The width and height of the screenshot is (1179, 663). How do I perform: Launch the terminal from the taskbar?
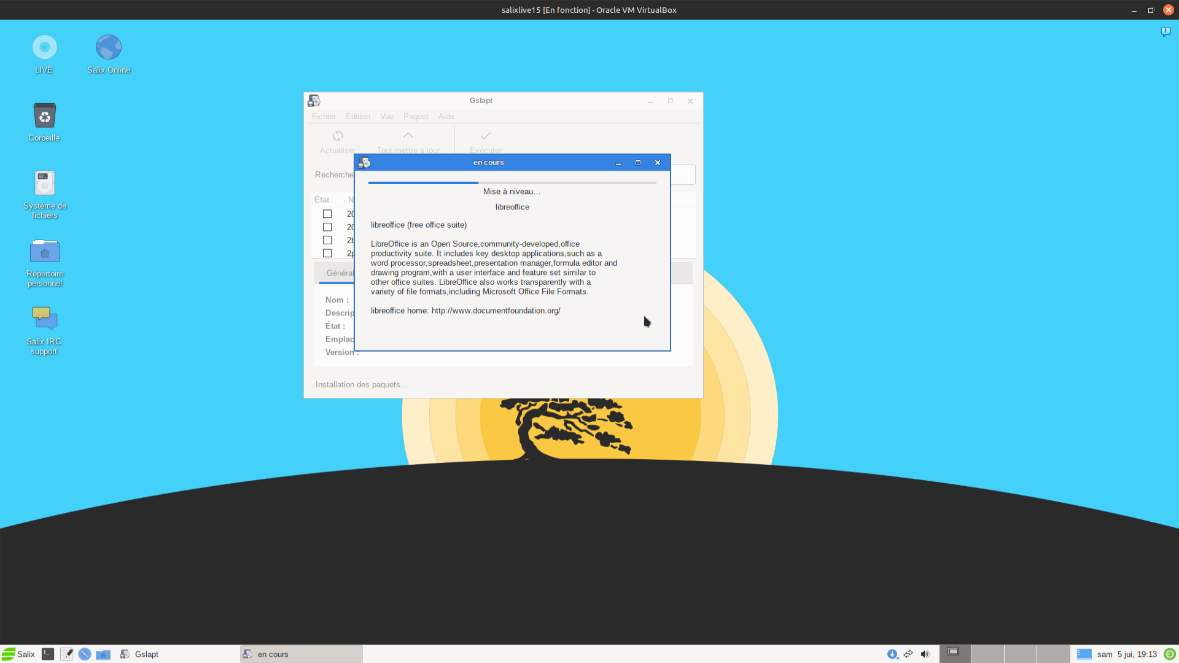point(48,654)
